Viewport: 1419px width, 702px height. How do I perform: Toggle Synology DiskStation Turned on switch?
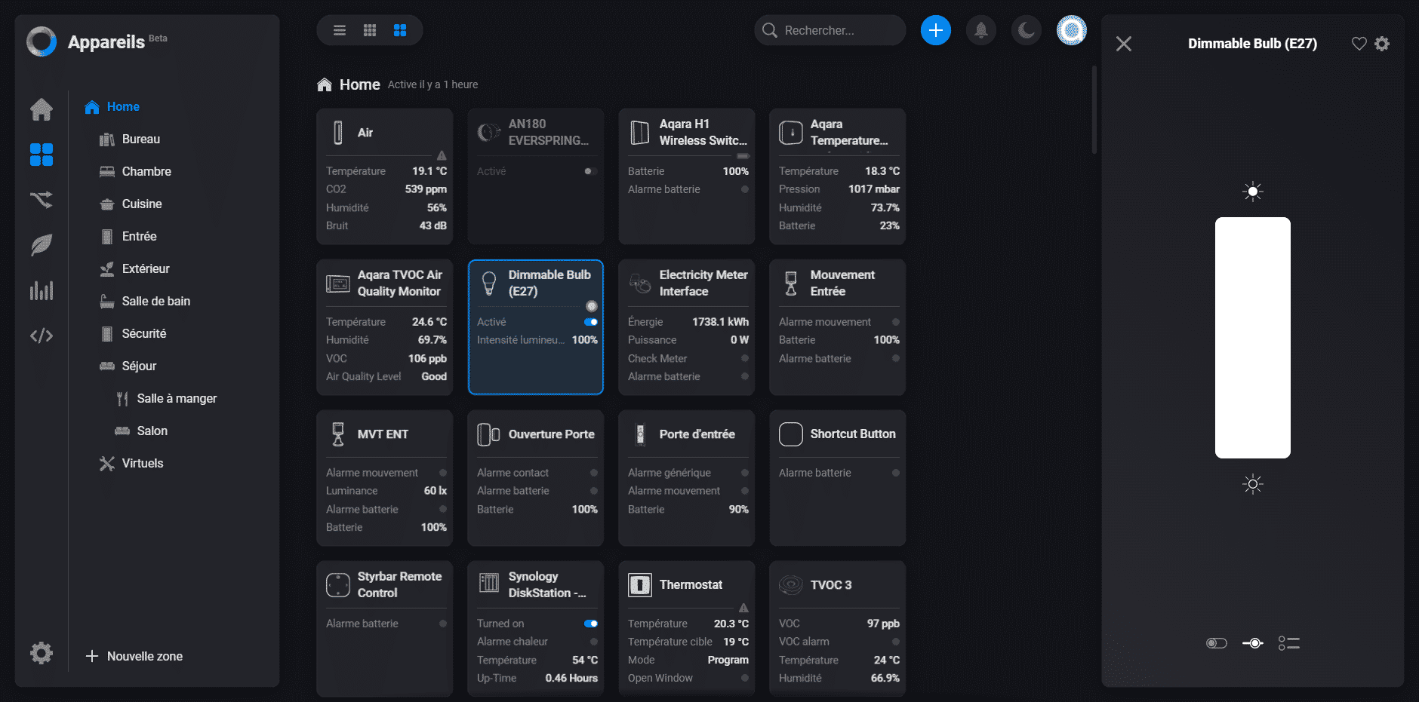590,624
